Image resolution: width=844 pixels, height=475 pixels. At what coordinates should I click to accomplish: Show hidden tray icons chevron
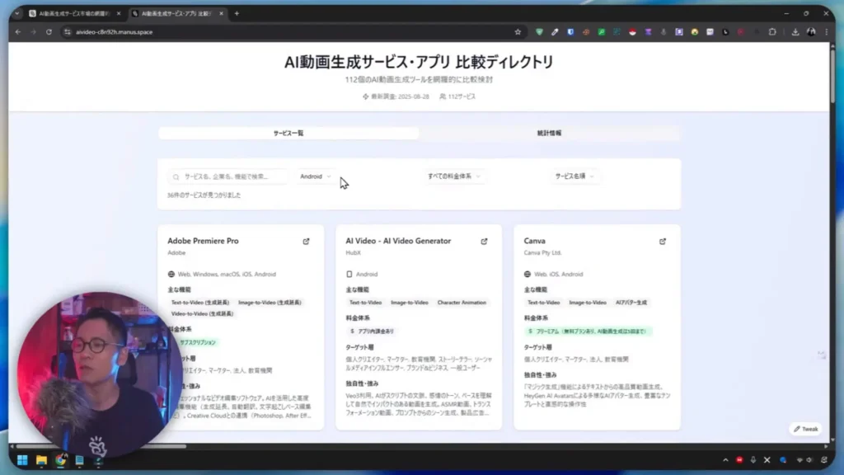725,460
